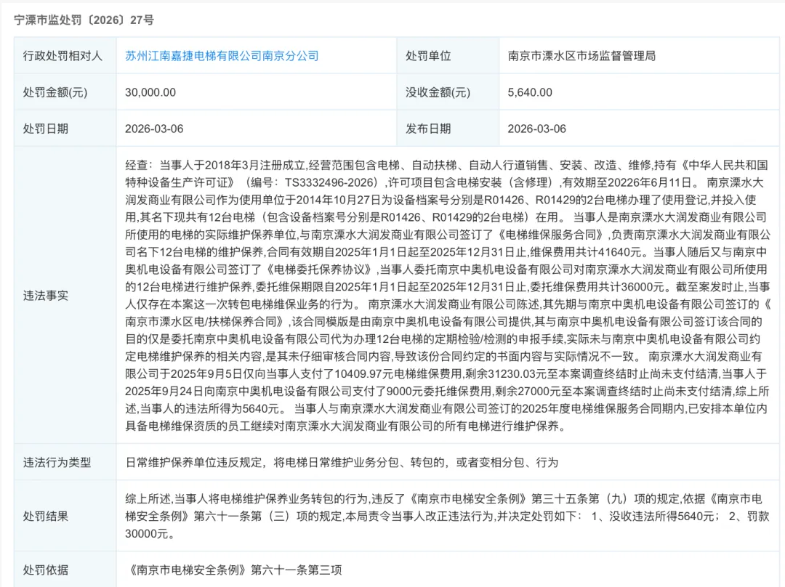Click the line starting 经查: 当事人于2018年3月
Screen dimensions: 785x587
pos(446,165)
